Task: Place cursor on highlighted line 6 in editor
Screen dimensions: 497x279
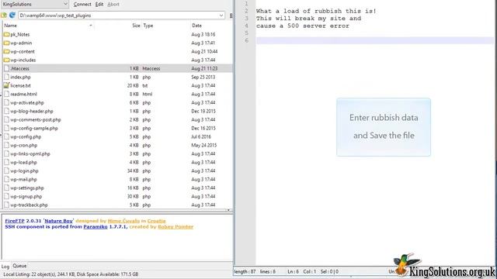Action: pyautogui.click(x=374, y=40)
